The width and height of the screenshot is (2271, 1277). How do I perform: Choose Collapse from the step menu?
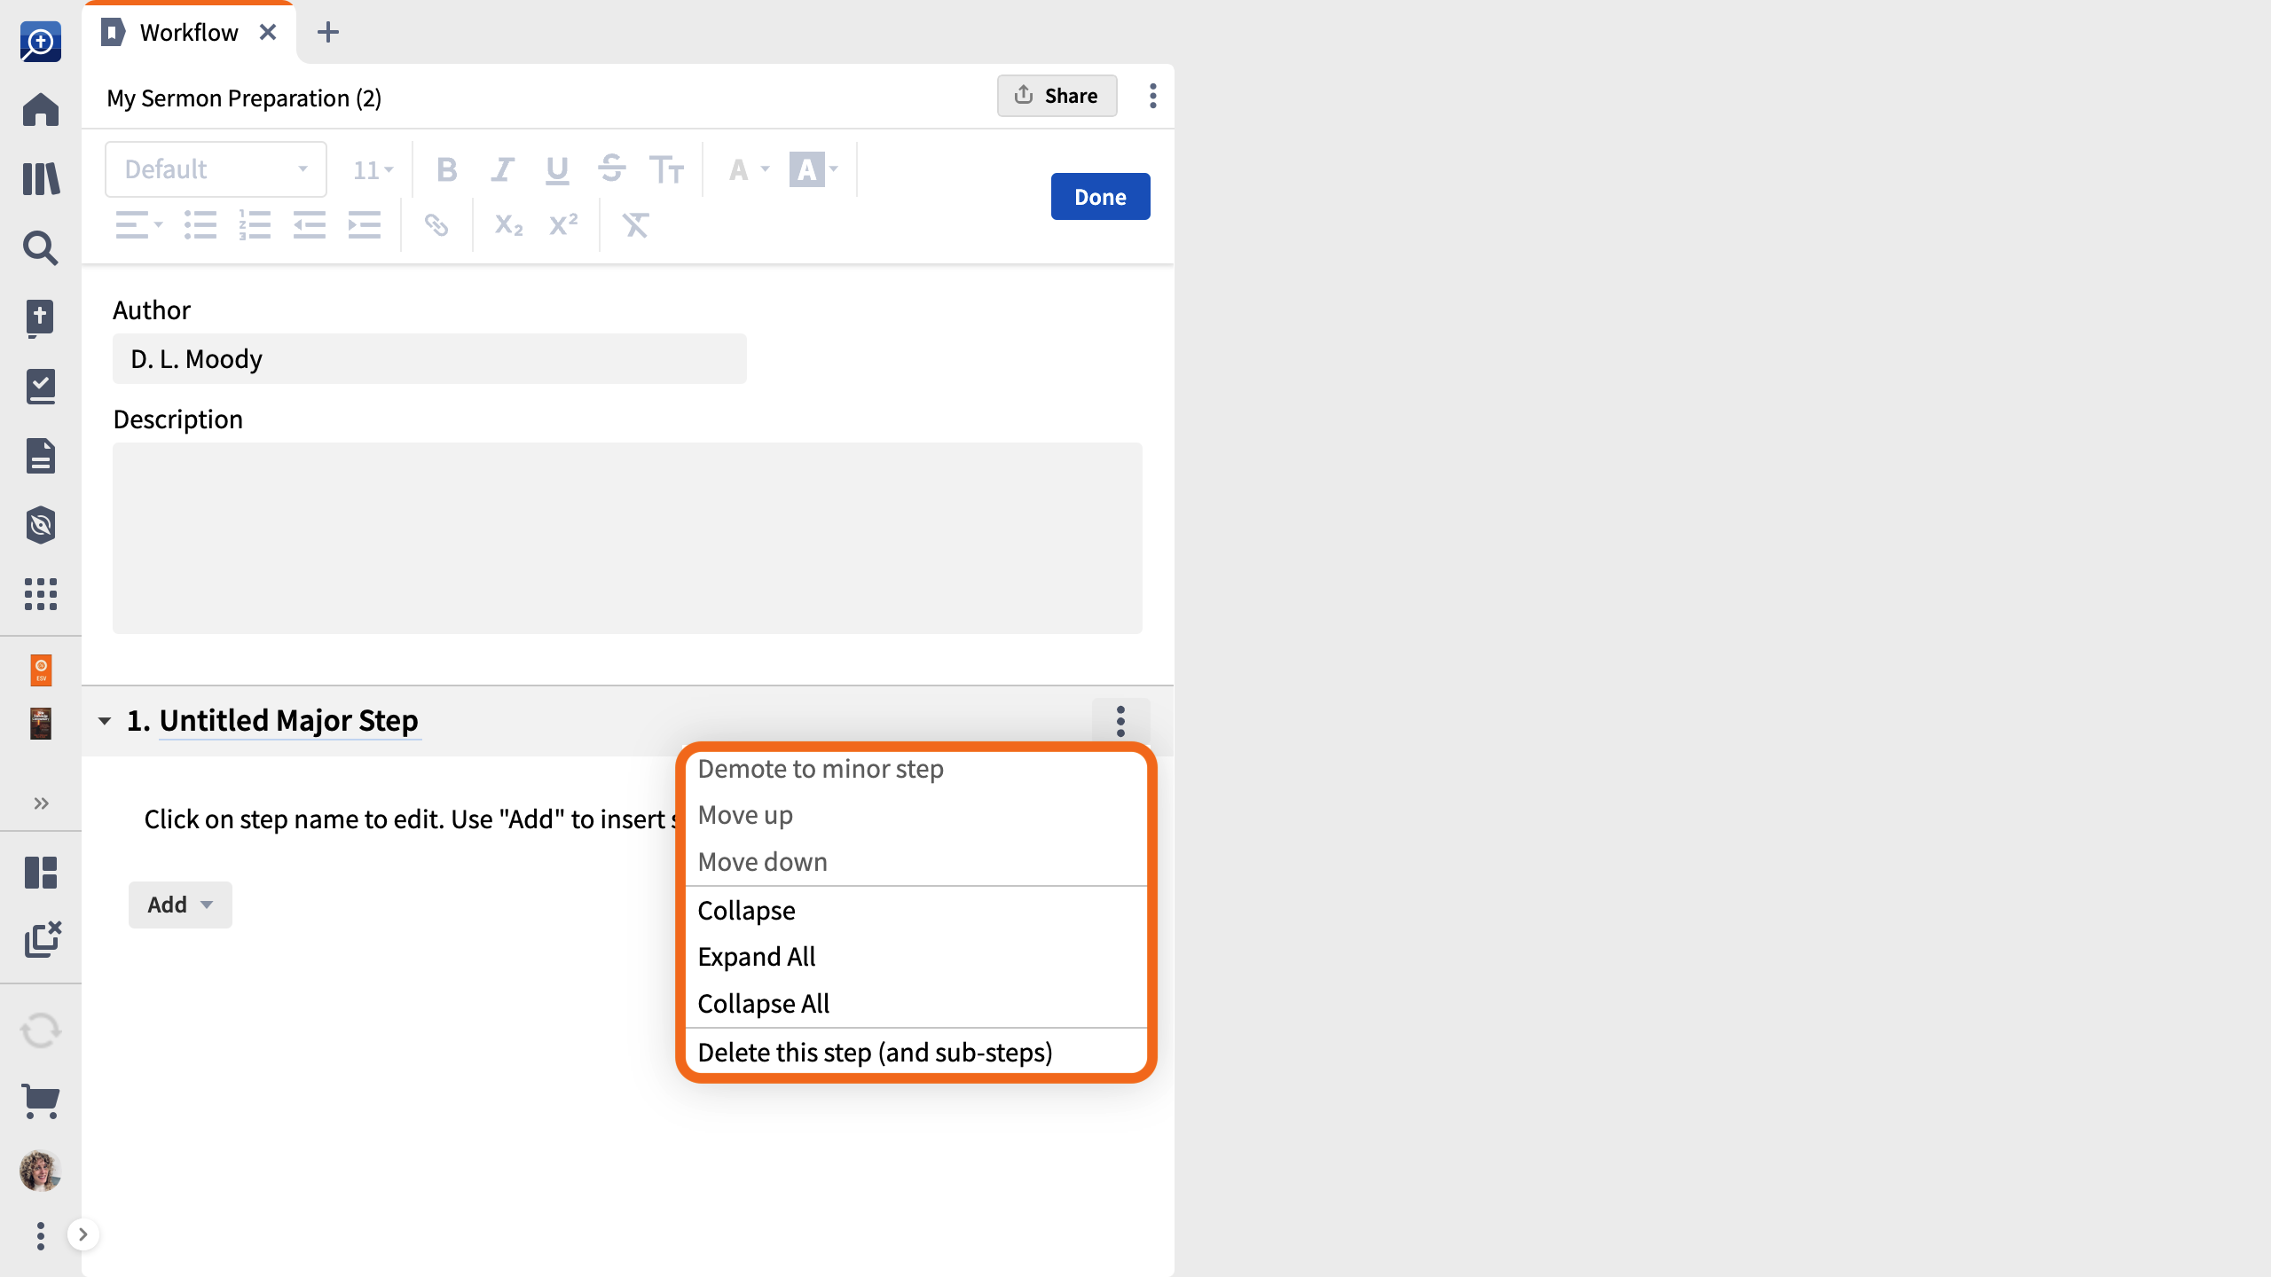click(917, 911)
